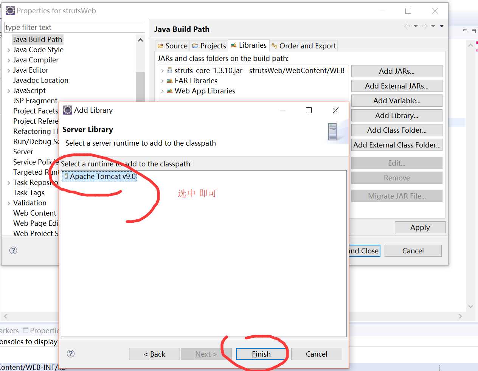Click Add External JARs... button

(397, 86)
